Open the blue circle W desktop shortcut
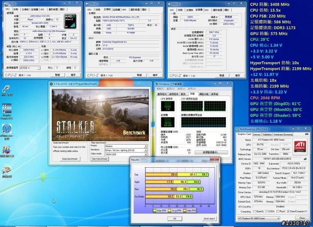This screenshot has height=227, width=313. [7, 129]
